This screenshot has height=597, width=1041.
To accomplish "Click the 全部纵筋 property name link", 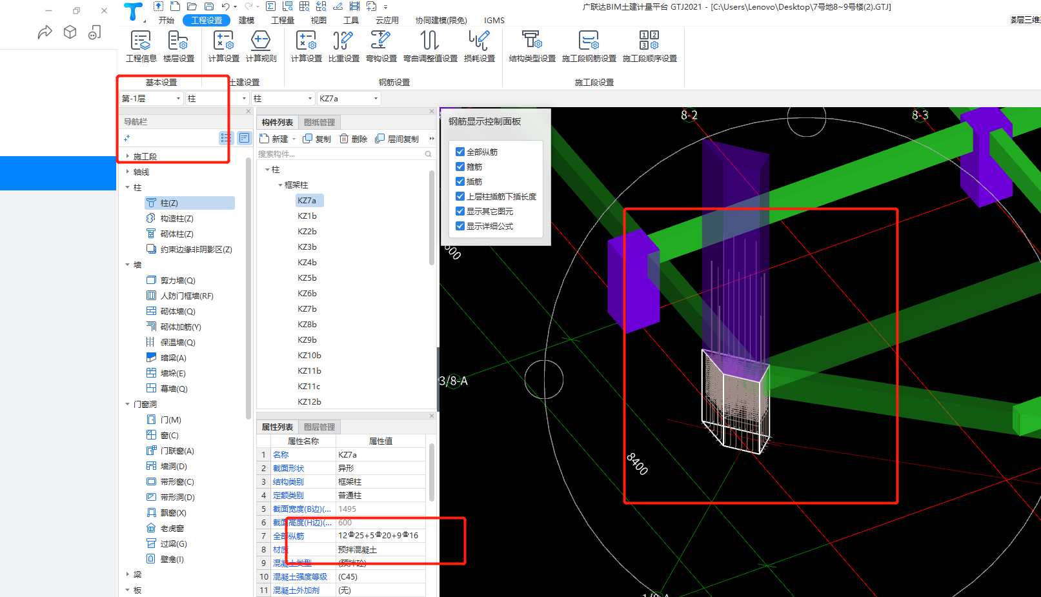I will (x=288, y=536).
